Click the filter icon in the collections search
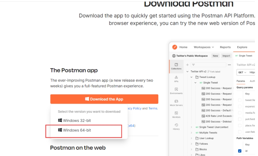The width and height of the screenshot is (258, 156). point(193,65)
